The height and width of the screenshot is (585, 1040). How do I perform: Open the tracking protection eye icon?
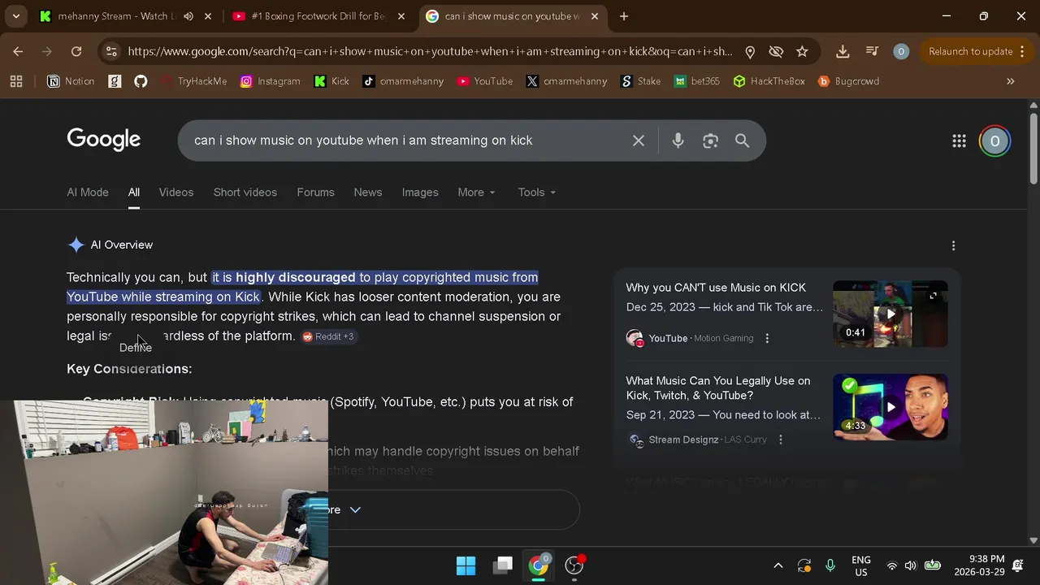coord(776,51)
